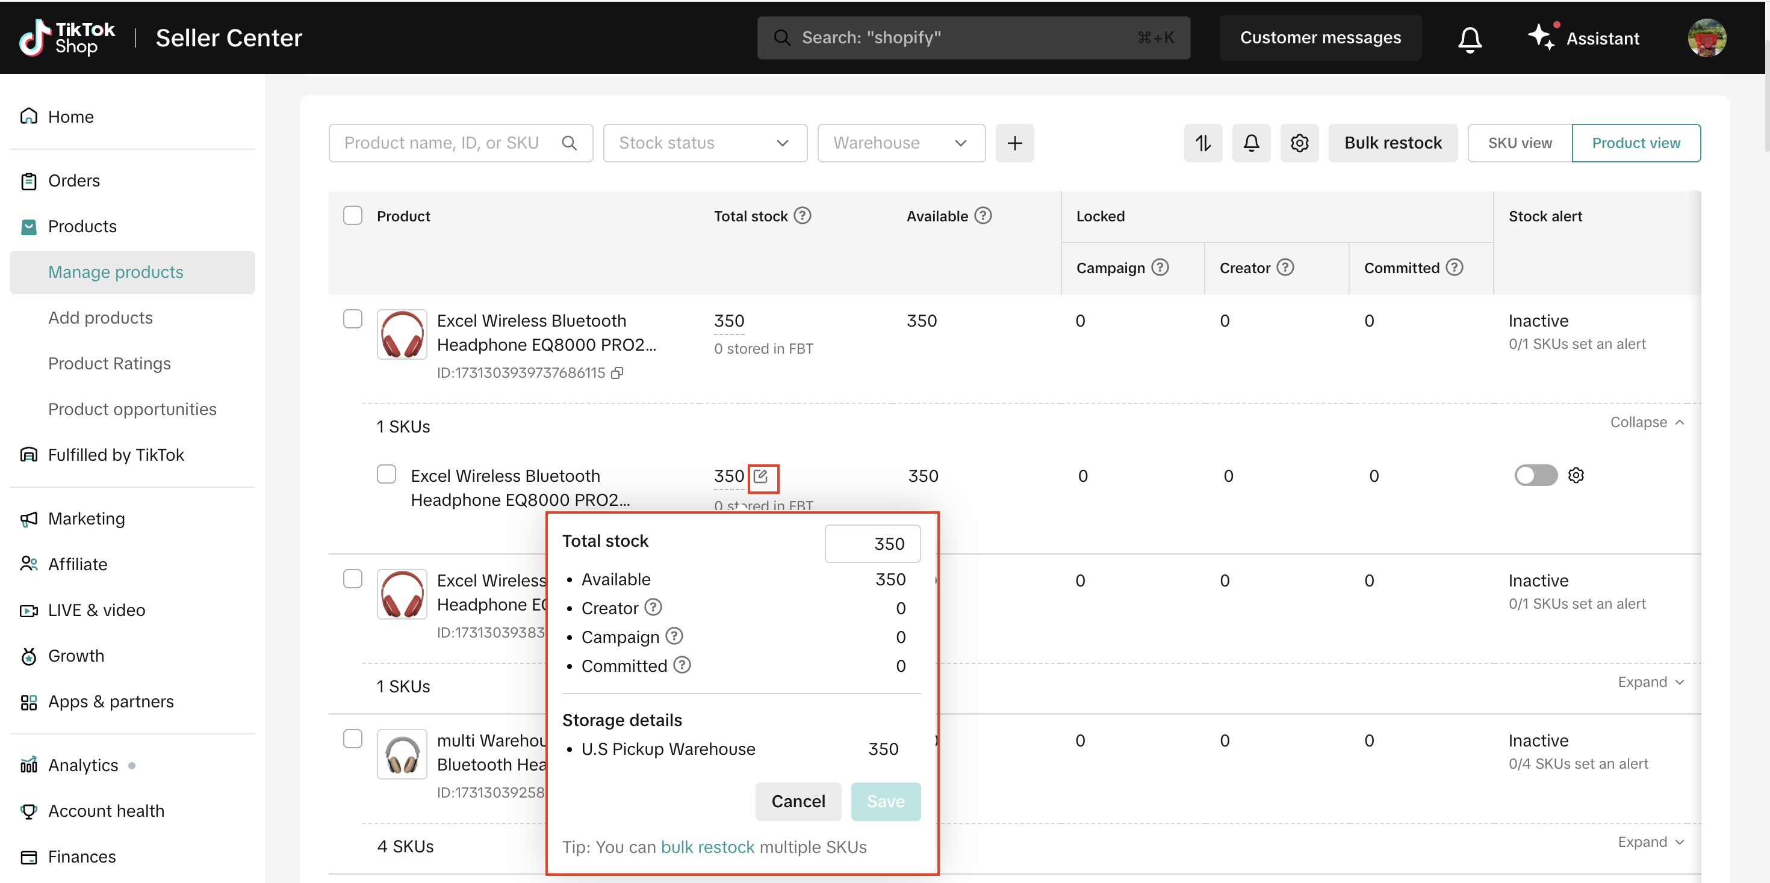Check the select-all checkbox in the Product header
Image resolution: width=1770 pixels, height=883 pixels.
(x=352, y=215)
